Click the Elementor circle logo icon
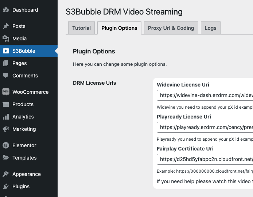The width and height of the screenshot is (253, 197). click(x=6, y=145)
